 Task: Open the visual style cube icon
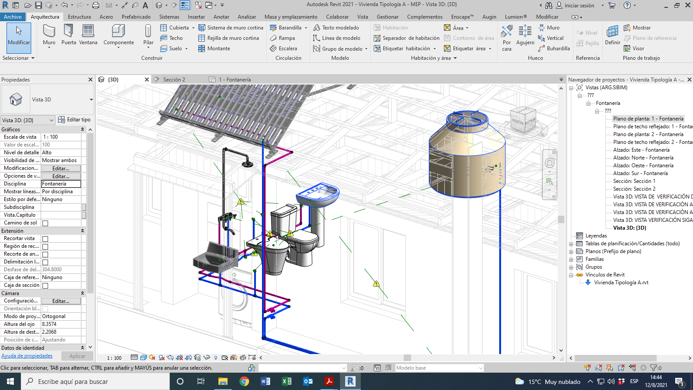coord(143,358)
